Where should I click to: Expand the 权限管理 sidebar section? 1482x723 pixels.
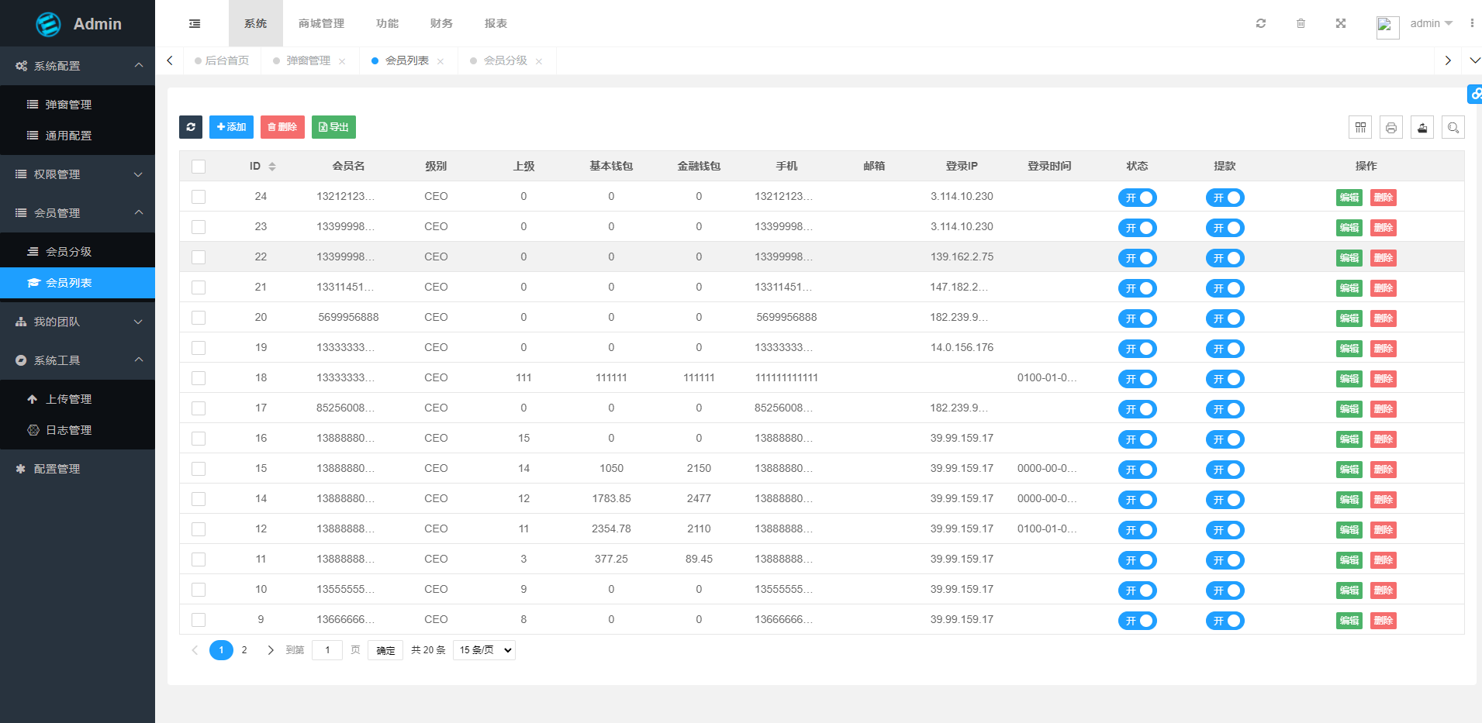pos(78,174)
